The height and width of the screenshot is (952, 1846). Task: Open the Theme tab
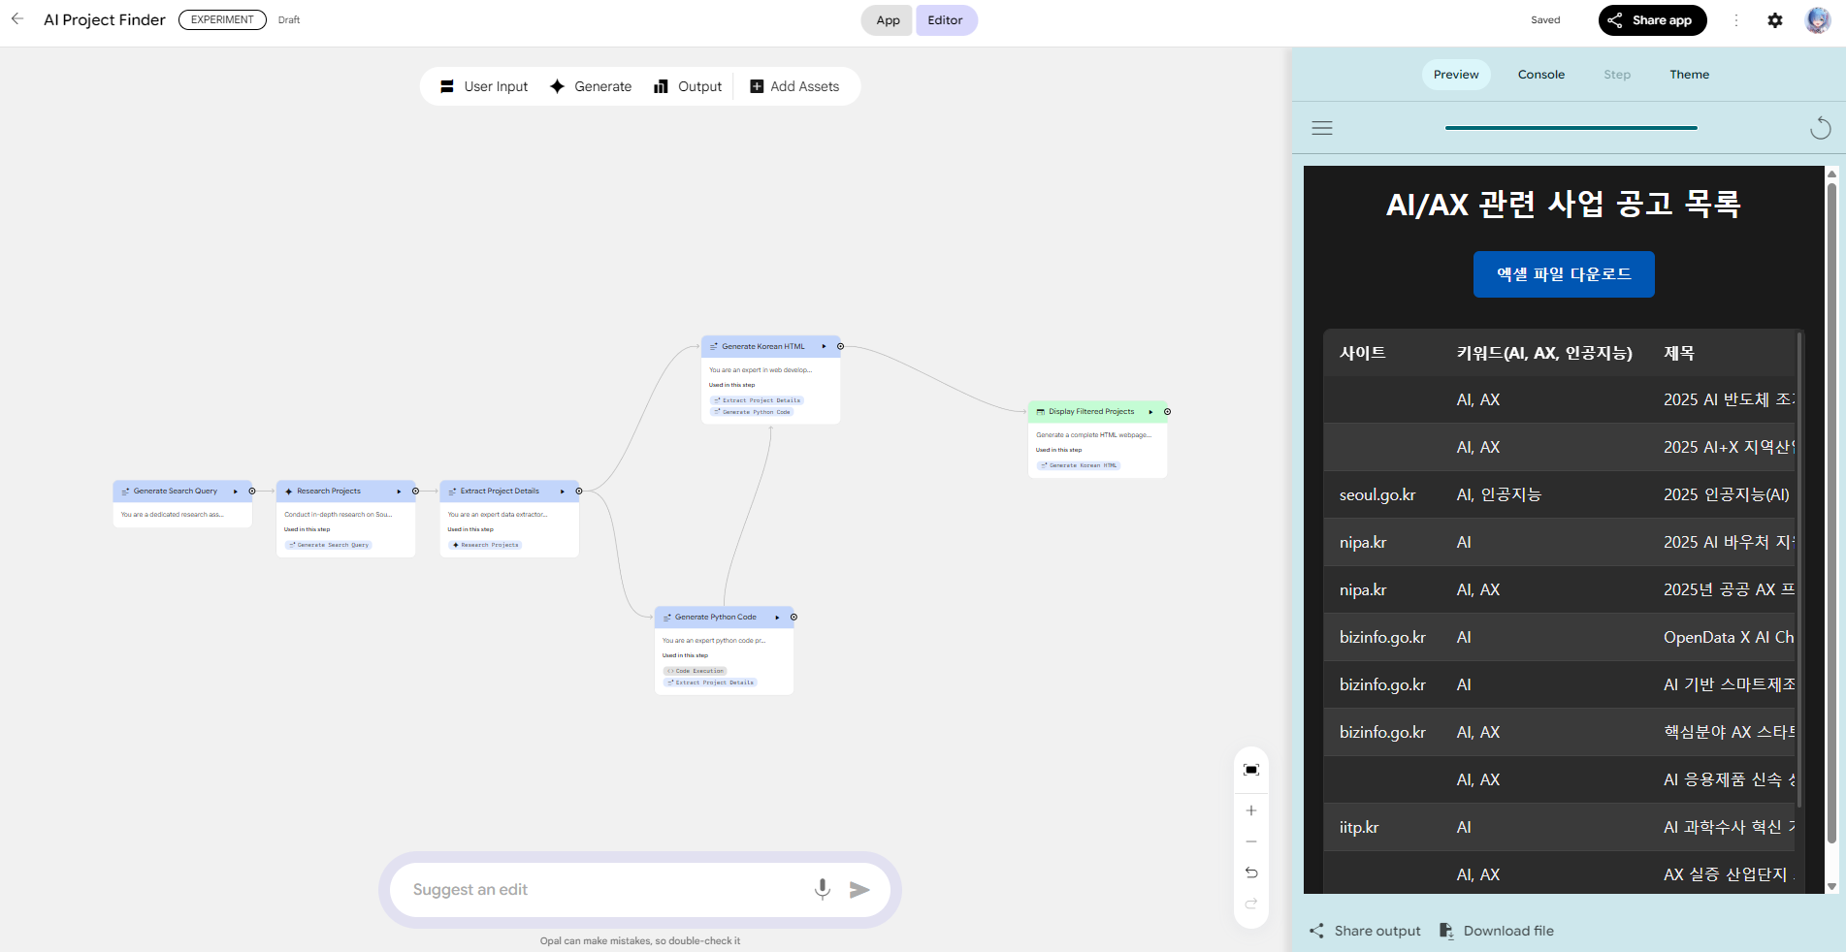(1689, 75)
